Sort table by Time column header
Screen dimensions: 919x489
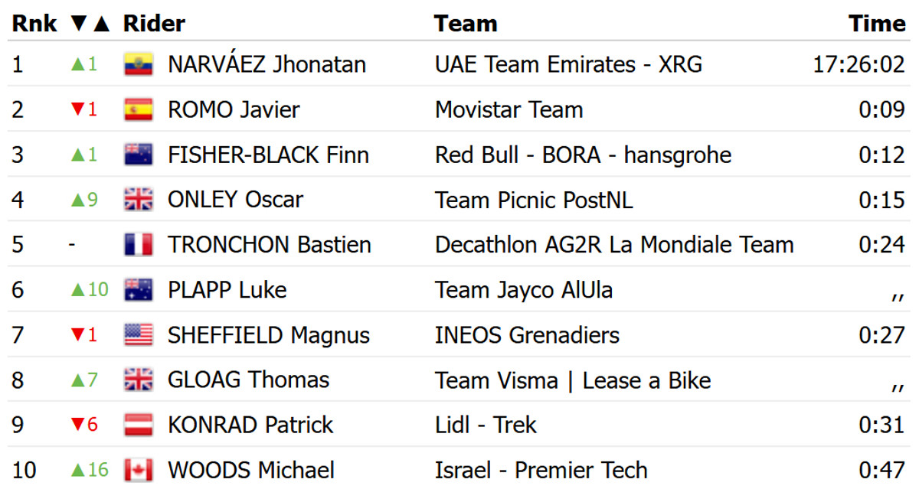[x=876, y=24]
